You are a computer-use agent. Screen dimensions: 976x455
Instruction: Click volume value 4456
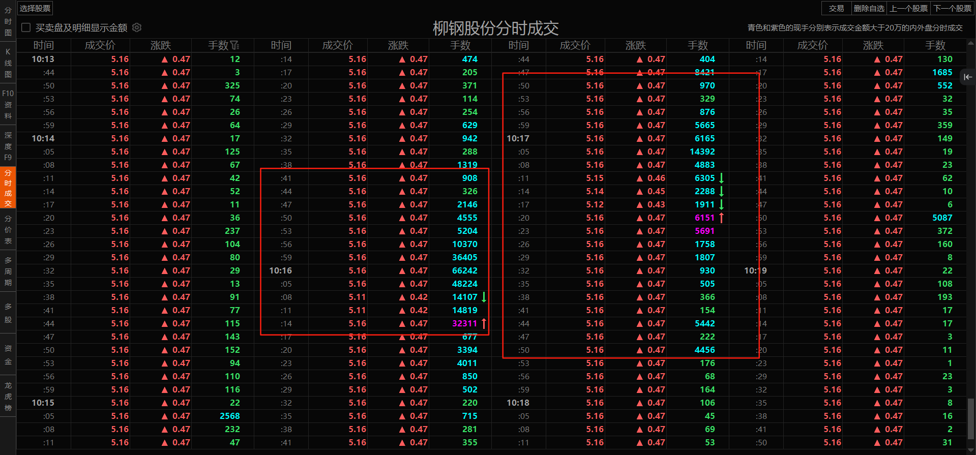(704, 350)
